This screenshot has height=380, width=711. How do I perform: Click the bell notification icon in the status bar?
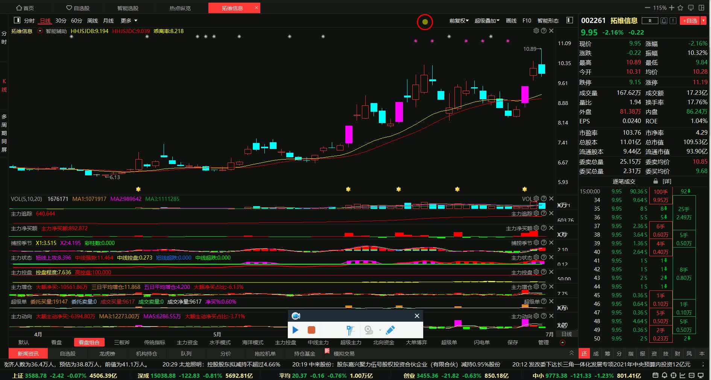pyautogui.click(x=664, y=375)
